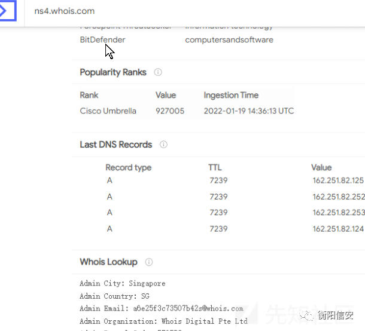
Task: Select the Admin Country: SG line
Action: (x=114, y=296)
